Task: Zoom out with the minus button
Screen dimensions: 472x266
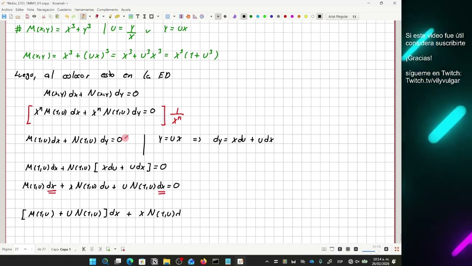Action: pyautogui.click(x=356, y=249)
